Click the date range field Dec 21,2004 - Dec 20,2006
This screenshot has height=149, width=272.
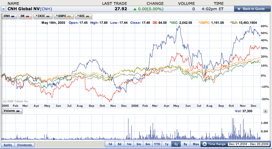(249, 144)
